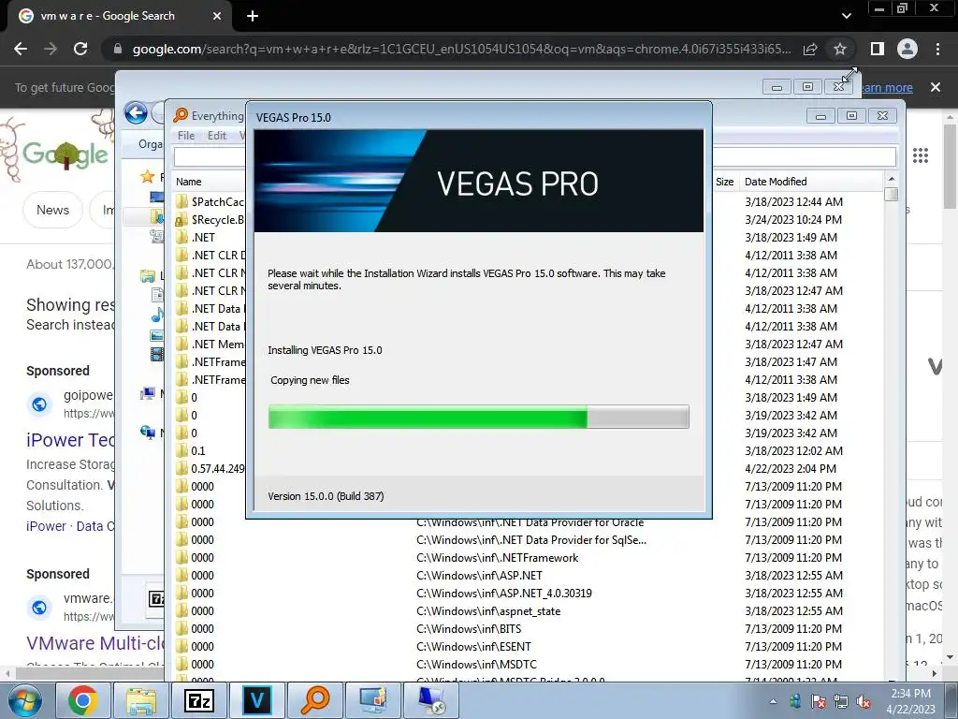The image size is (958, 719).
Task: Open Everything Edit menu
Action: (217, 136)
